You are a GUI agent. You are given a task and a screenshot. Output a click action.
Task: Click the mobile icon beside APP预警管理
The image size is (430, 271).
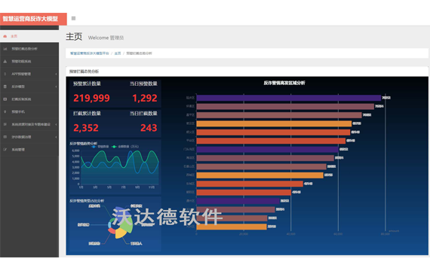pyautogui.click(x=5, y=74)
